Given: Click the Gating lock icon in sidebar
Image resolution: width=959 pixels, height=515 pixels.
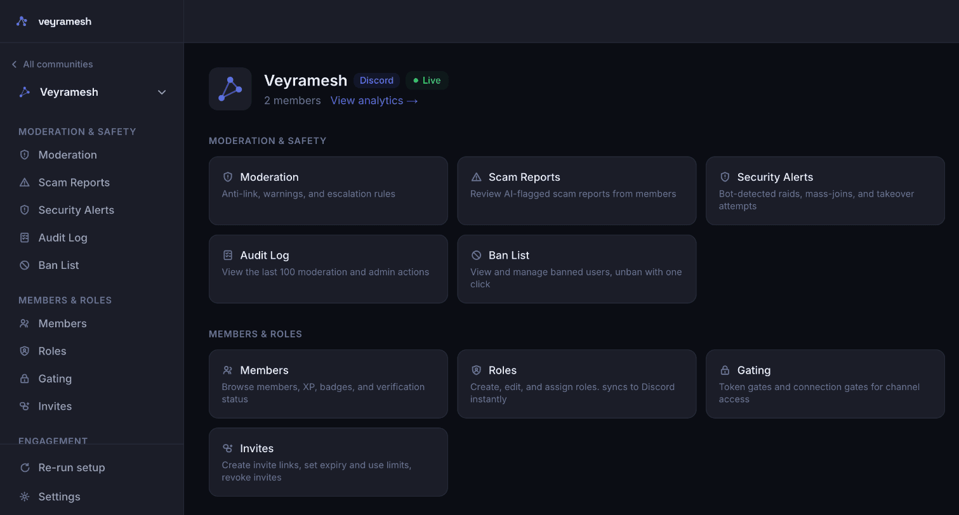Looking at the screenshot, I should pos(25,379).
